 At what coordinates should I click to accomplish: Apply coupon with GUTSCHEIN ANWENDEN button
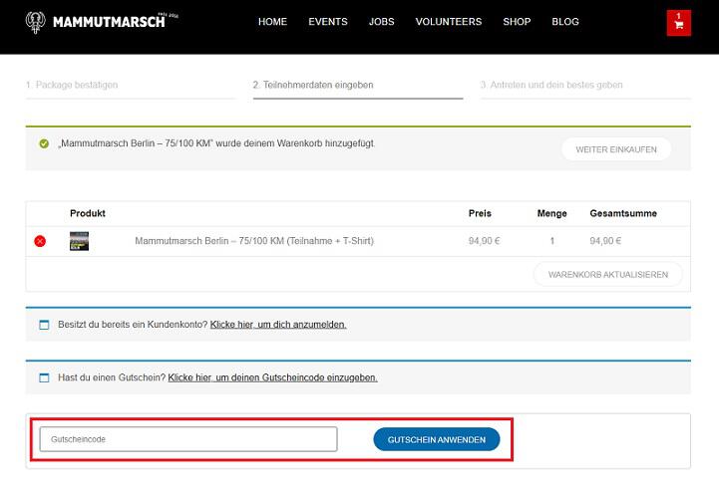tap(437, 439)
